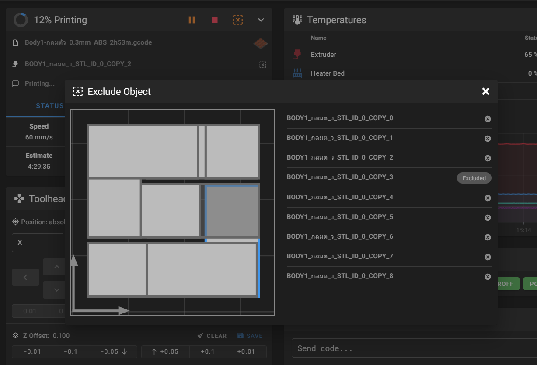Open the gcode thumbnail preview image

261,43
